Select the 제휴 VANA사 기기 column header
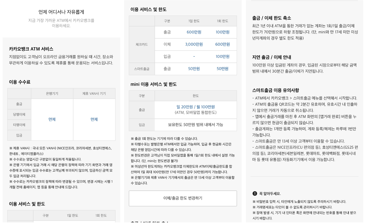Screen dimensions: 376x224 (94, 94)
